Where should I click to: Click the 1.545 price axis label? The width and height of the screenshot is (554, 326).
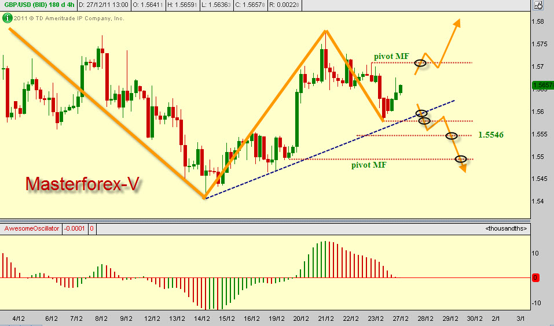click(539, 179)
